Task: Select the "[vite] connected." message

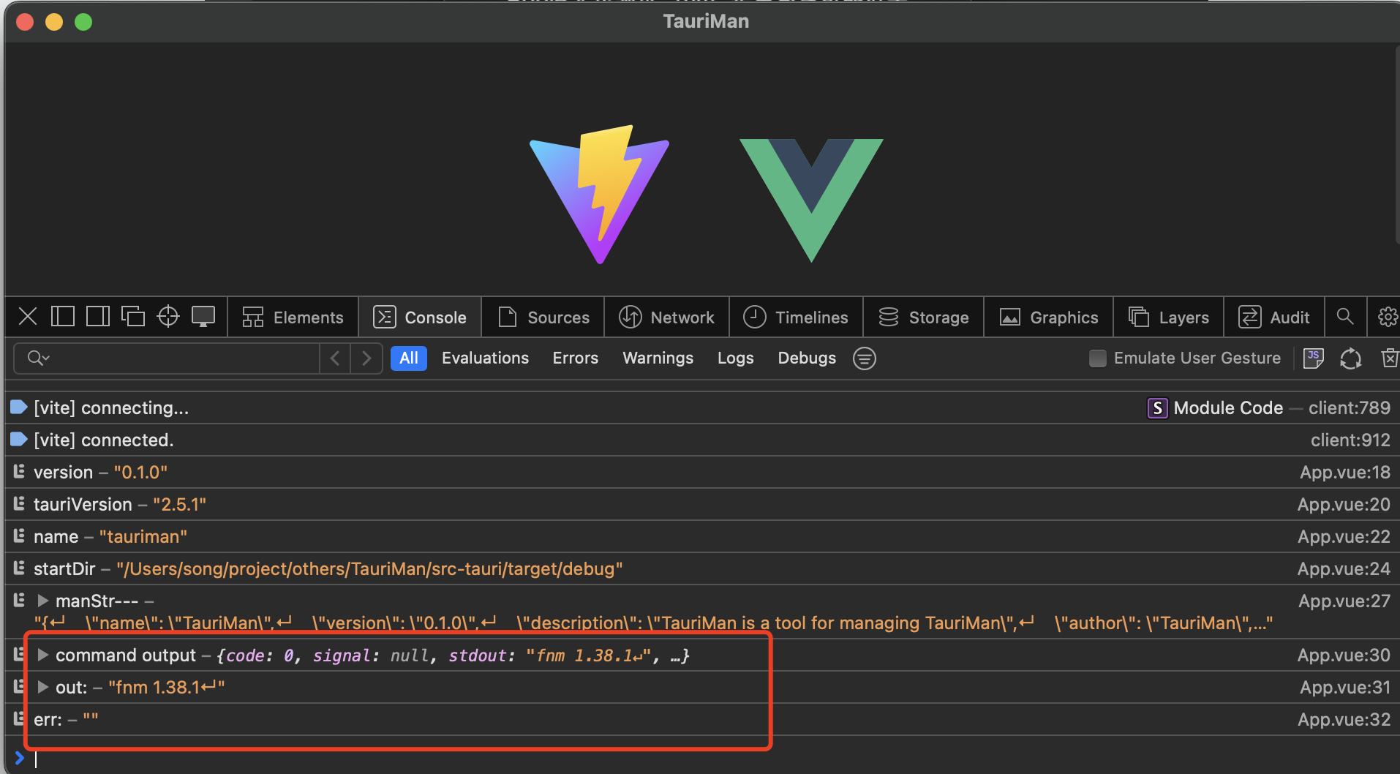Action: tap(104, 440)
